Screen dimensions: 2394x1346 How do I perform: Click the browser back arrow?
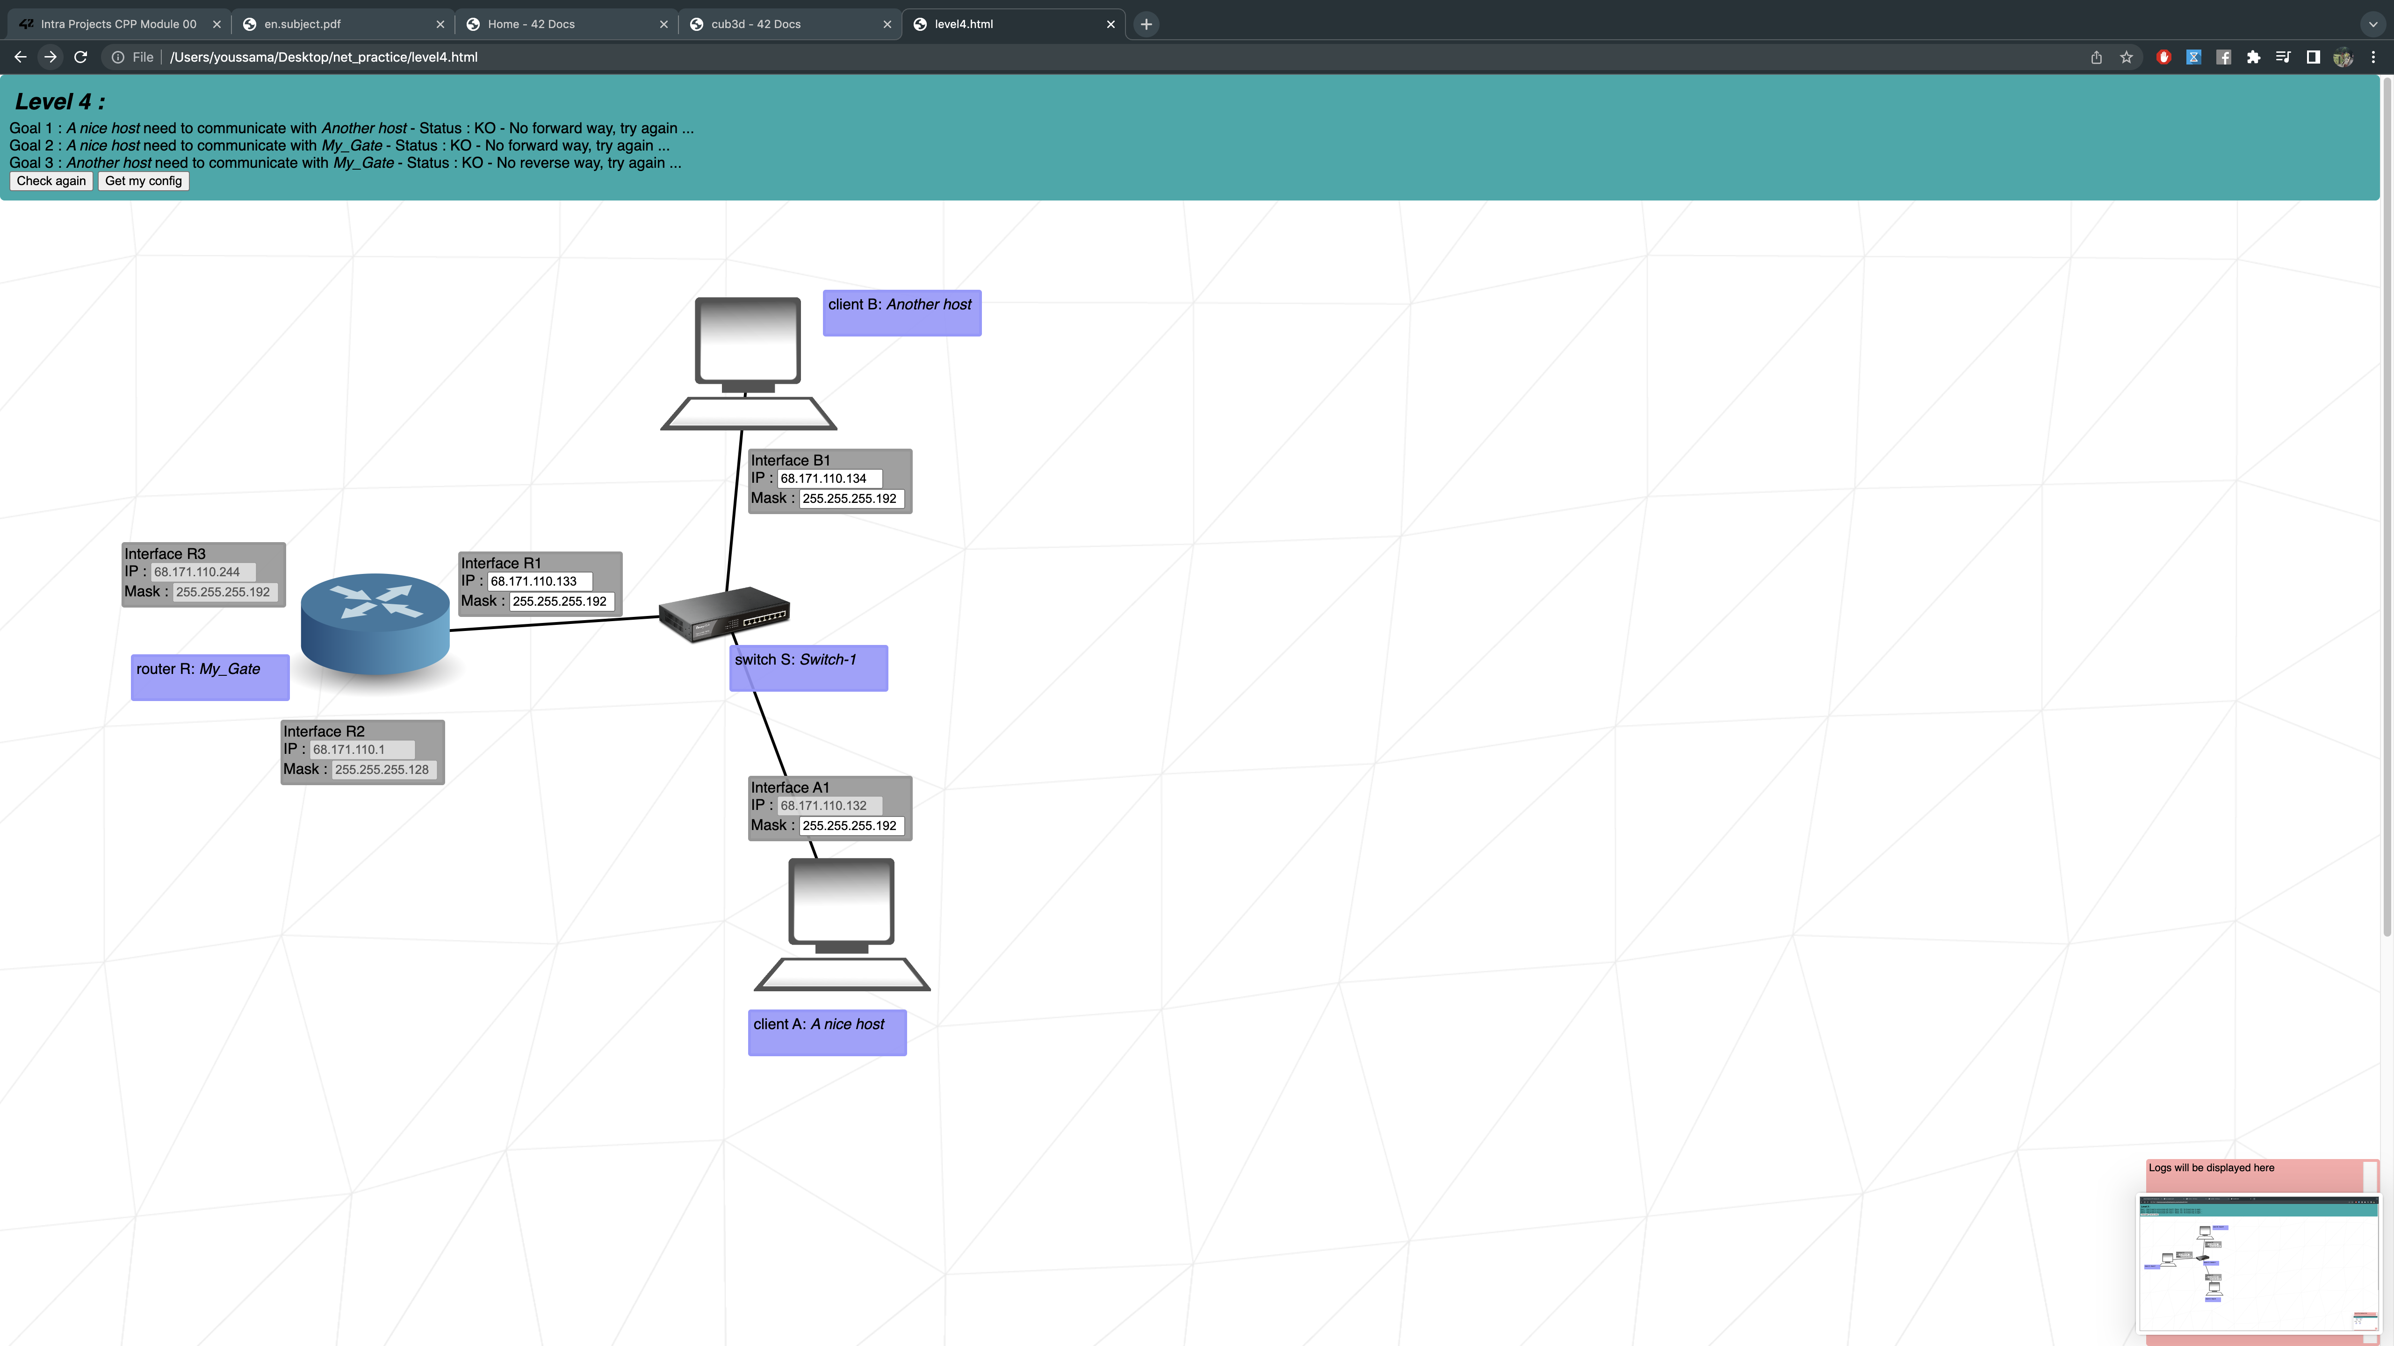coord(21,57)
